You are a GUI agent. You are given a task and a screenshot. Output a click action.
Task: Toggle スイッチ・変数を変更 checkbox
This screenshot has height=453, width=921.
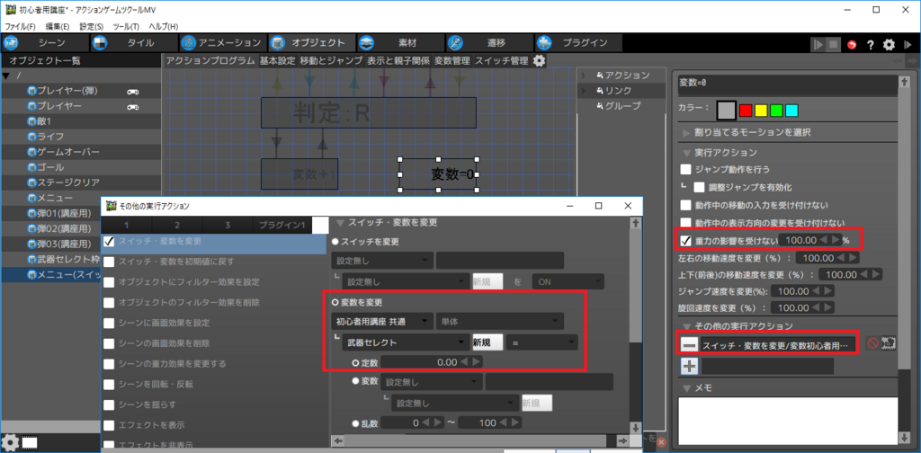click(x=109, y=241)
